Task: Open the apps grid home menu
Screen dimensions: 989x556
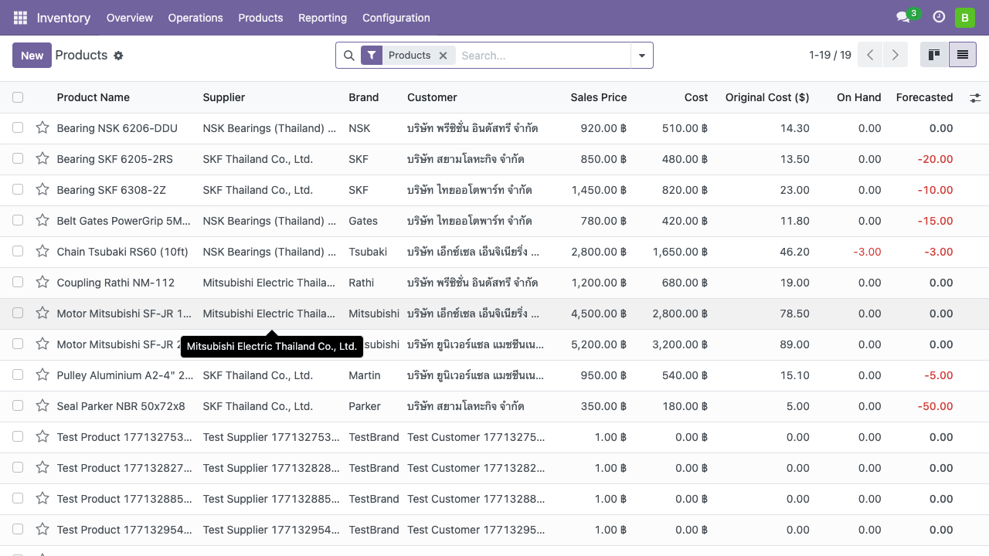Action: click(x=20, y=18)
